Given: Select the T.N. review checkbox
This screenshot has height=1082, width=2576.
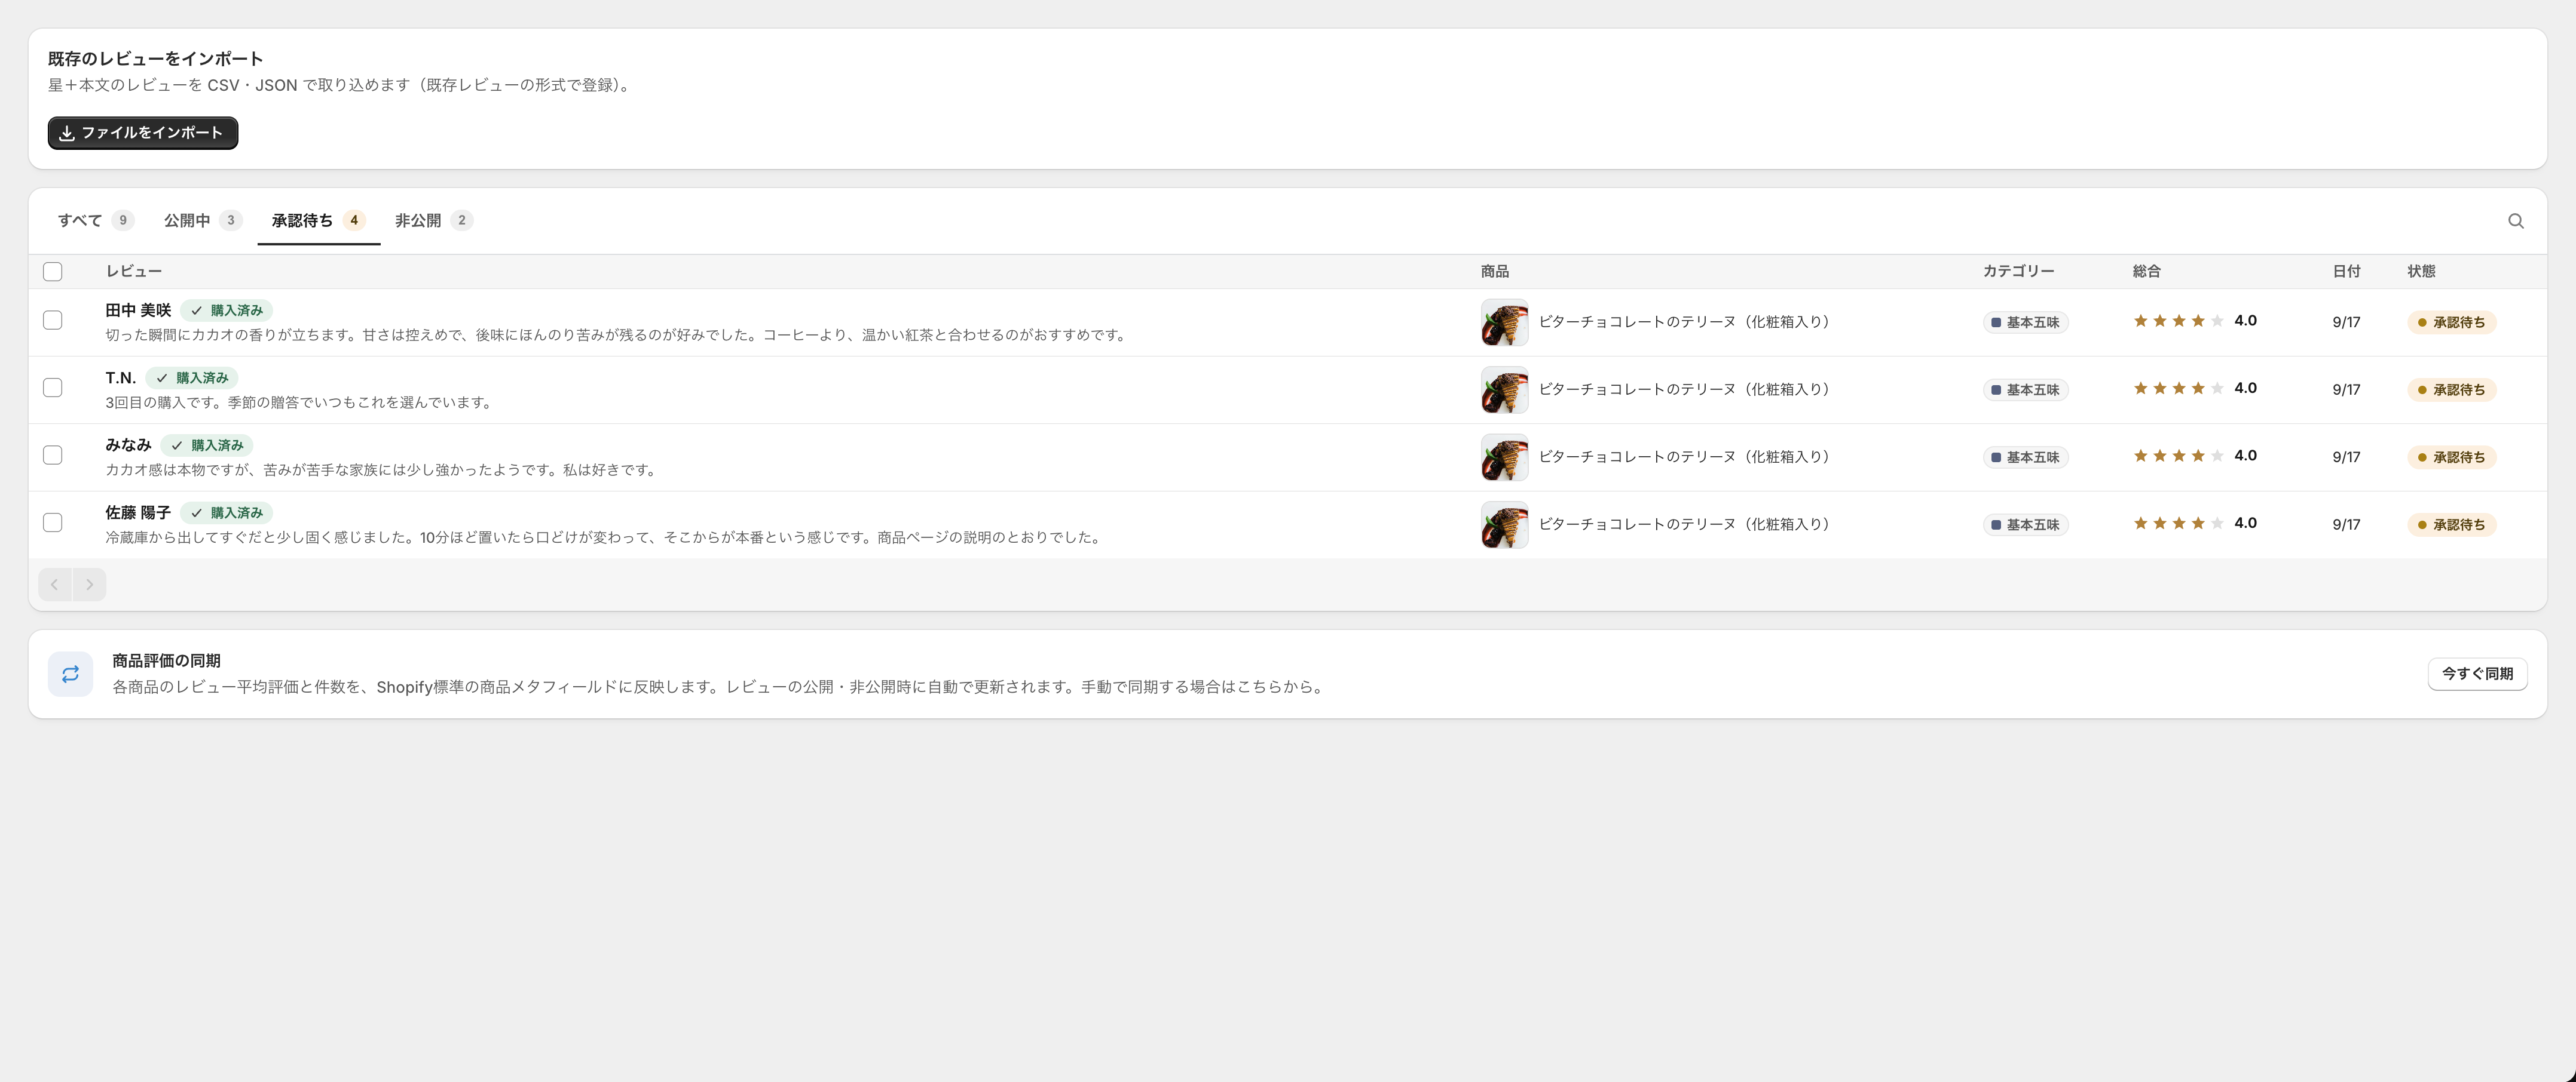Looking at the screenshot, I should pos(53,388).
